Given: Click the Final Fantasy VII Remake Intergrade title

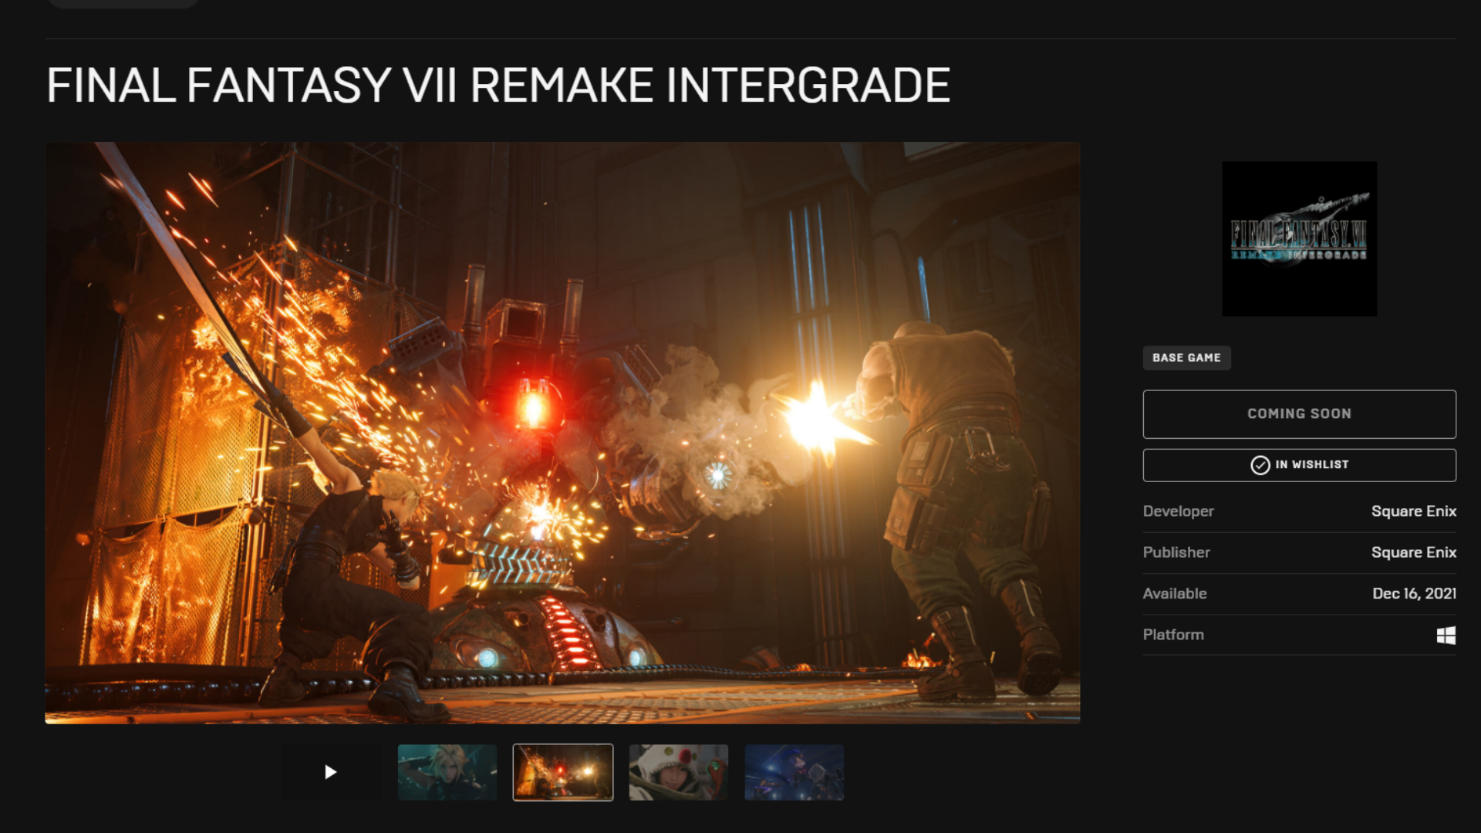Looking at the screenshot, I should (498, 85).
